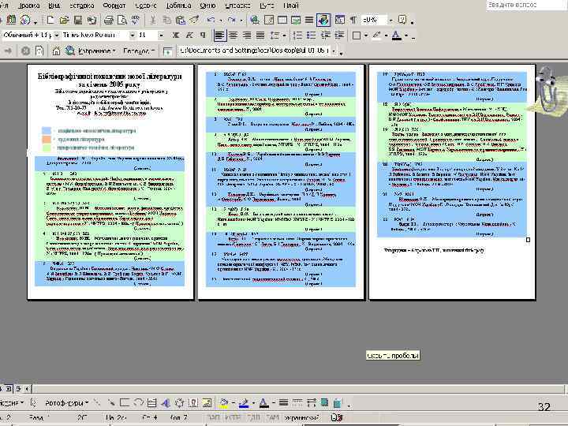Center the paragraph text
Screen dimensions: 568x426
click(234, 35)
